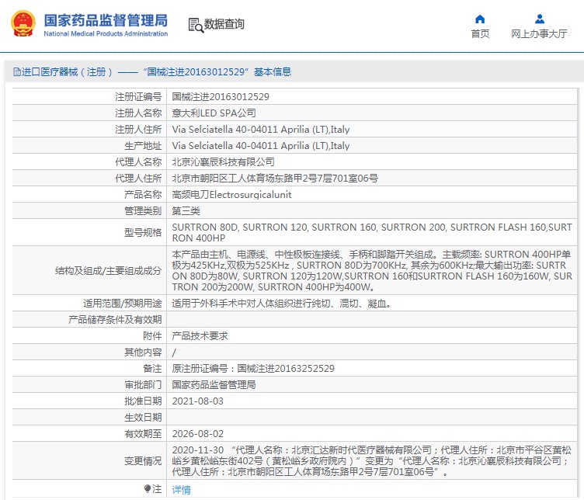Click the 变更情况 change record text
This screenshot has width=584, height=500.
[x=372, y=461]
